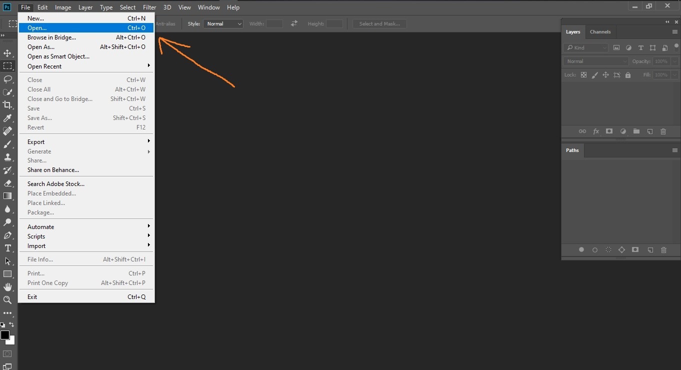Click the add layer mask icon
The height and width of the screenshot is (370, 681).
point(609,131)
